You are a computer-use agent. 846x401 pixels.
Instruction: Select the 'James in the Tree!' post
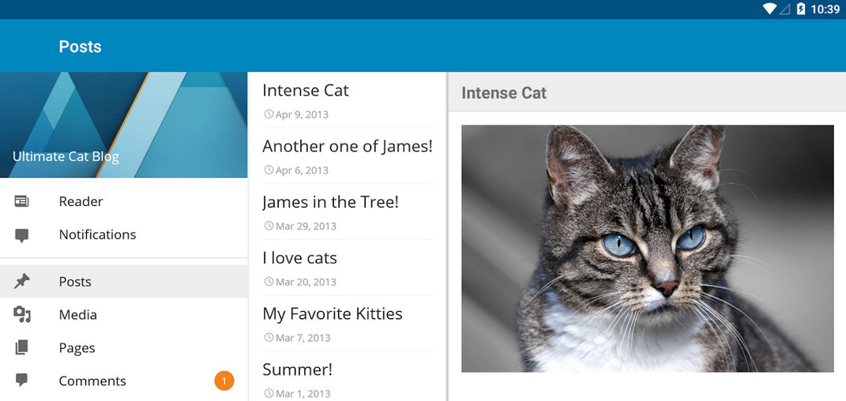(x=348, y=212)
